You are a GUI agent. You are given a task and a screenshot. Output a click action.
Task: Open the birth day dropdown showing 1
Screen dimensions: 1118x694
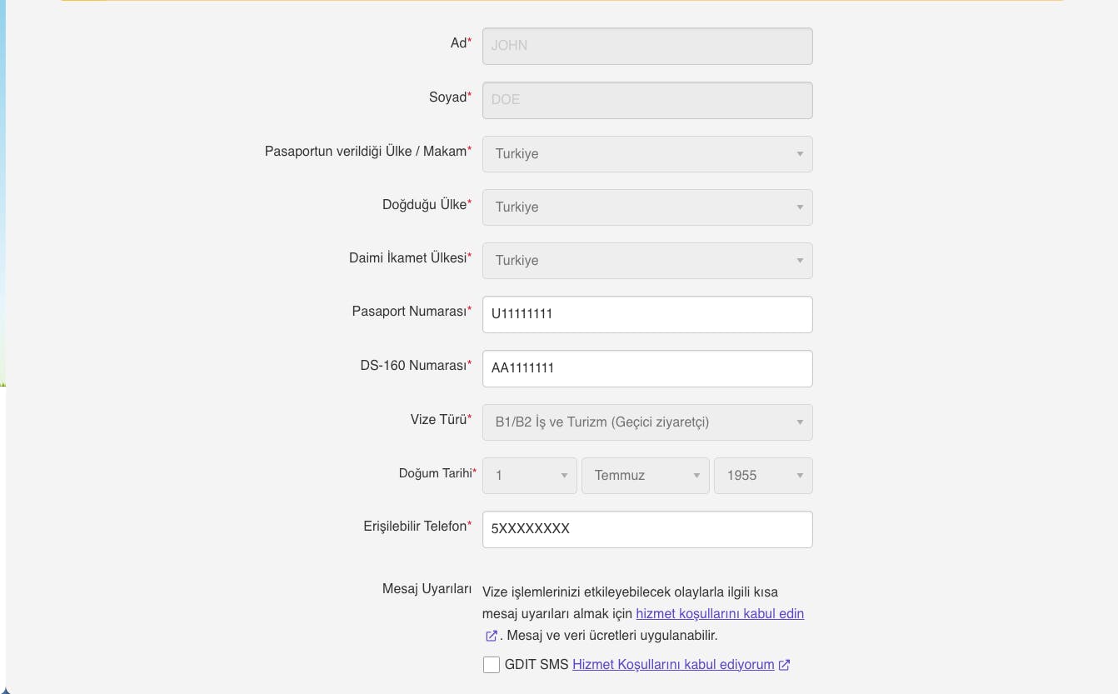click(529, 476)
